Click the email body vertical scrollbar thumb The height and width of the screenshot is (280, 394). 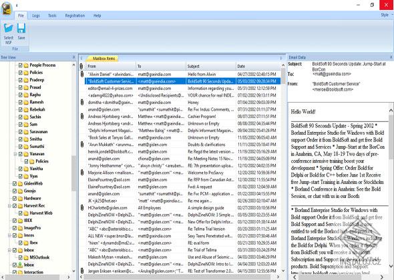pos(391,137)
